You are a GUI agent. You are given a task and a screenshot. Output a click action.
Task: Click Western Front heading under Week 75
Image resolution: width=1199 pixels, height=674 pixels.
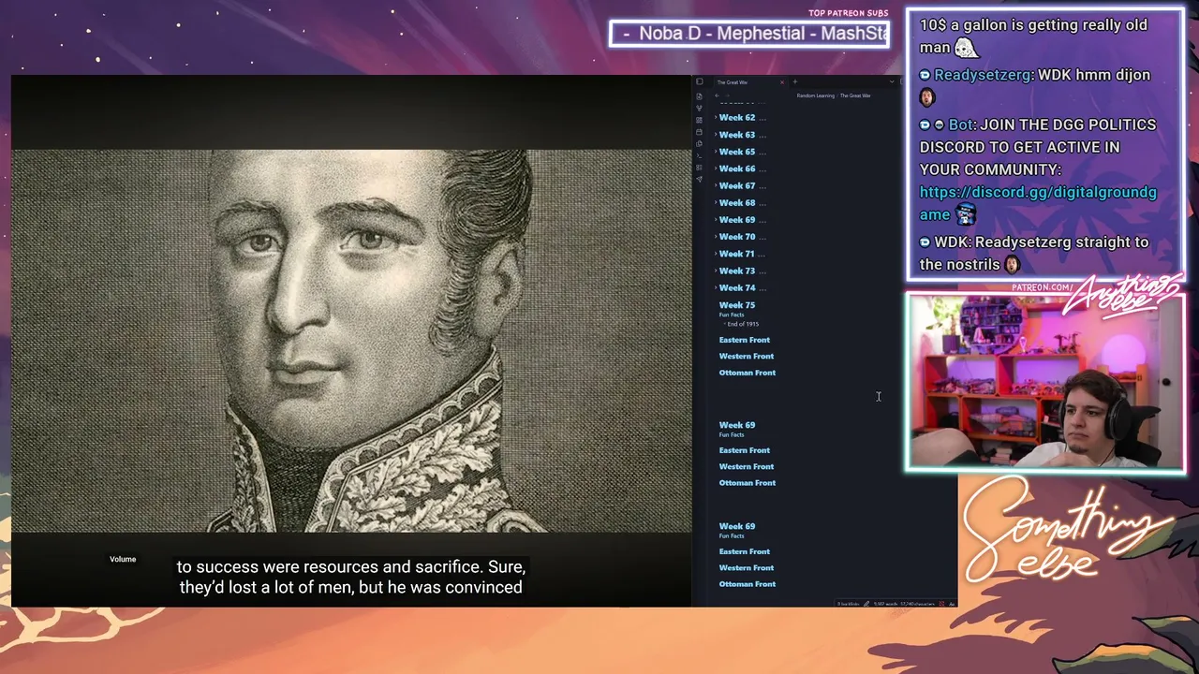click(x=747, y=356)
